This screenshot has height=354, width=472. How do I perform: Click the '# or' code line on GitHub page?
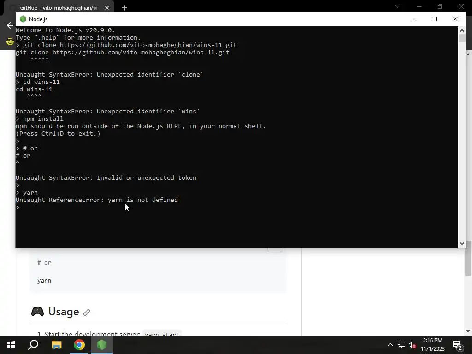(x=44, y=262)
